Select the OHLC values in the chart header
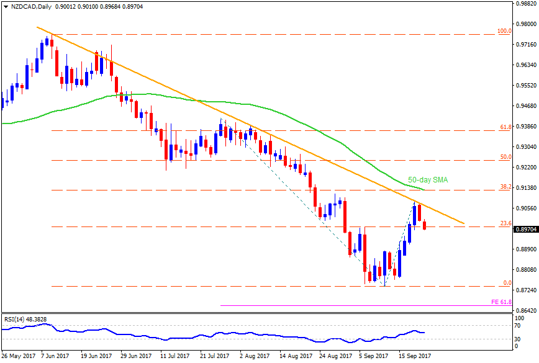This screenshot has width=539, height=363. click(99, 7)
